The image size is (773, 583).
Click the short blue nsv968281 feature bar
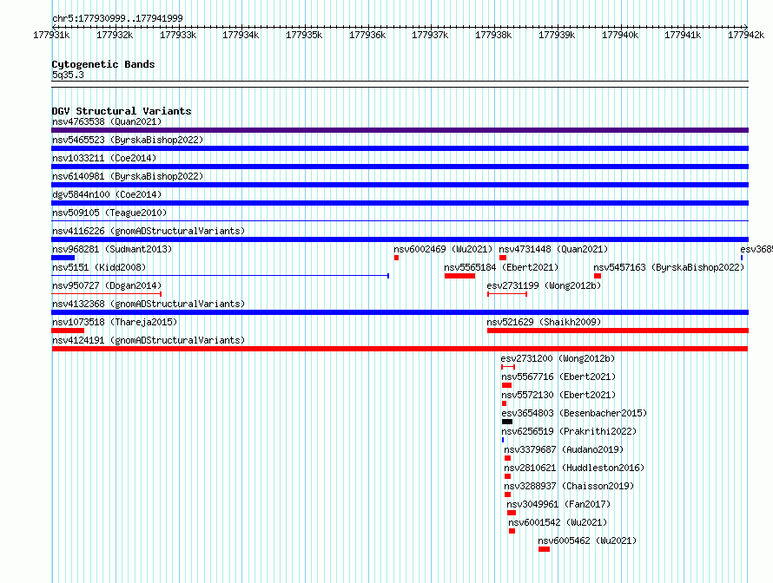click(63, 258)
